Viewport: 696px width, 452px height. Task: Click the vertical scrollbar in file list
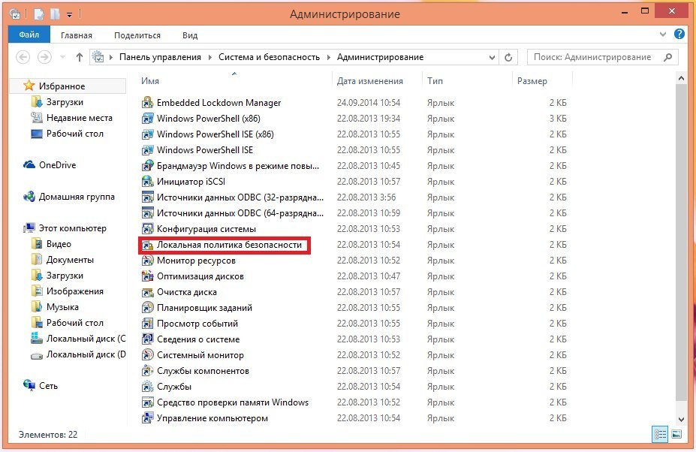coord(681,248)
